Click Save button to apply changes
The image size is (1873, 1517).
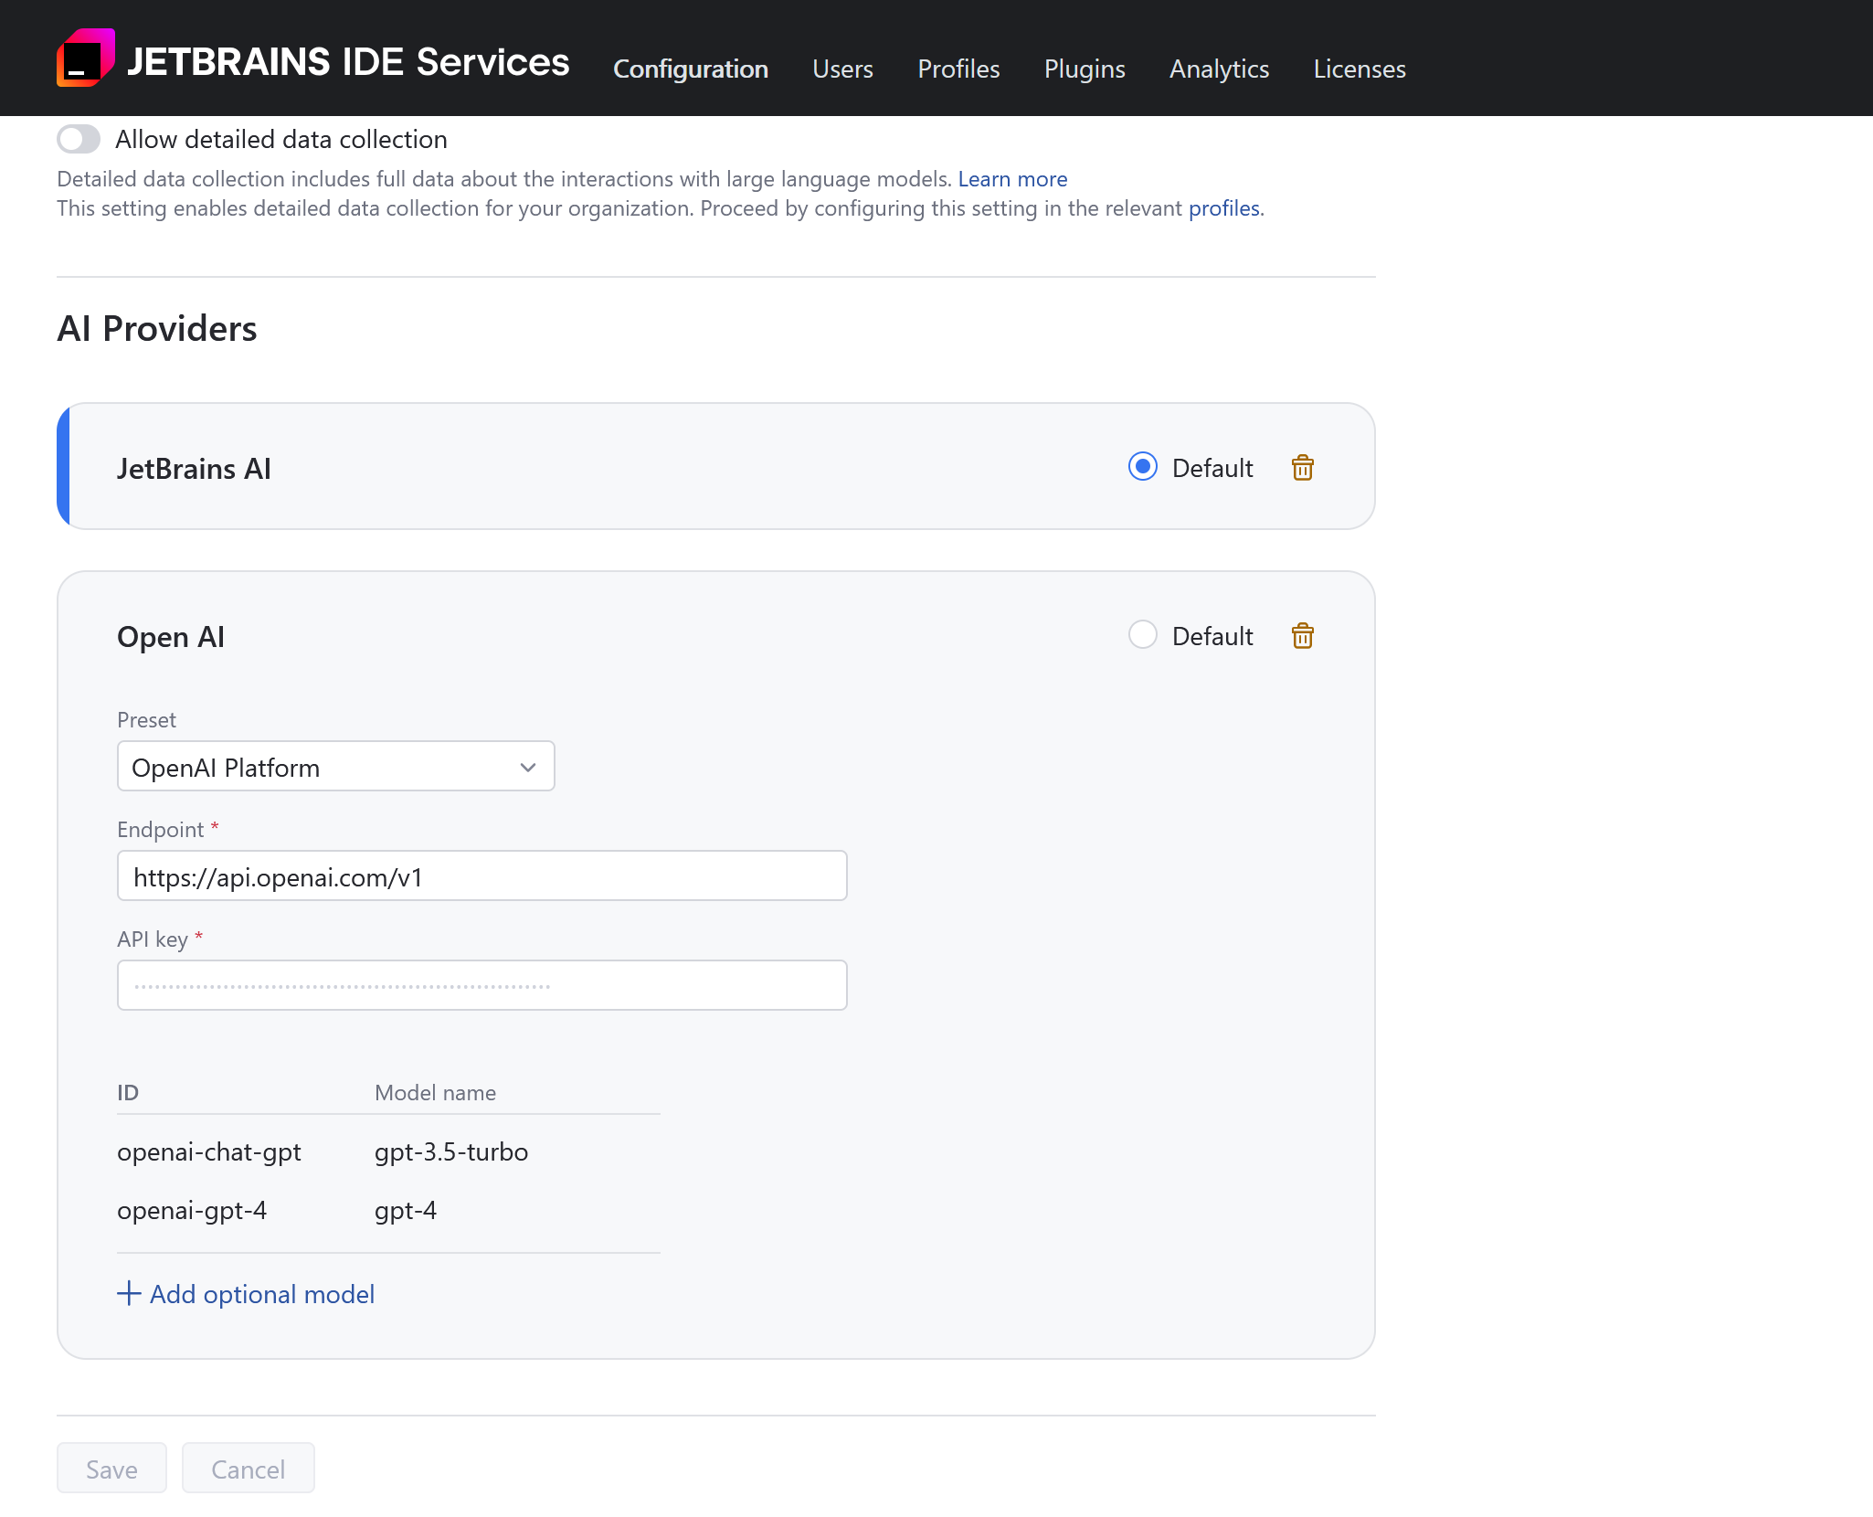click(x=111, y=1468)
